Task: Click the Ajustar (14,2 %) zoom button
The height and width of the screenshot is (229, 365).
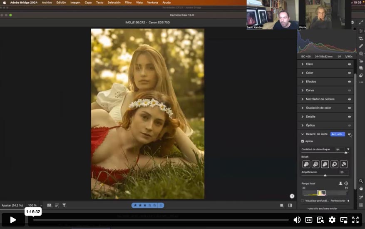Action: tap(12, 206)
